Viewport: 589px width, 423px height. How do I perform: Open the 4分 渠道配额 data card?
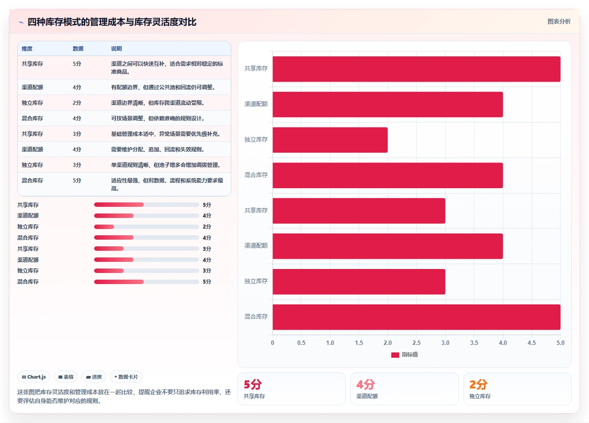pyautogui.click(x=404, y=389)
